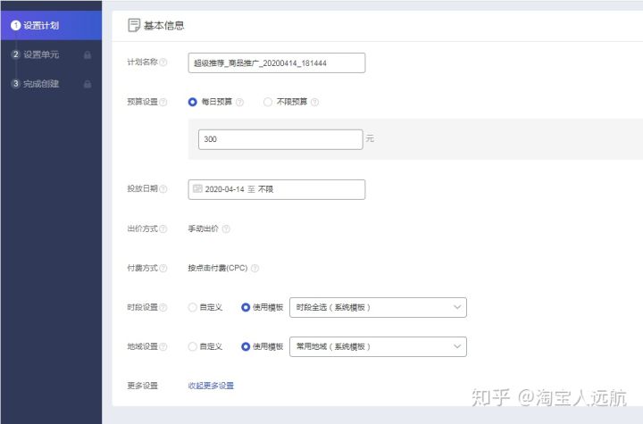This screenshot has width=643, height=424.
Task: Click the daily budget field showing 300
Action: (280, 139)
